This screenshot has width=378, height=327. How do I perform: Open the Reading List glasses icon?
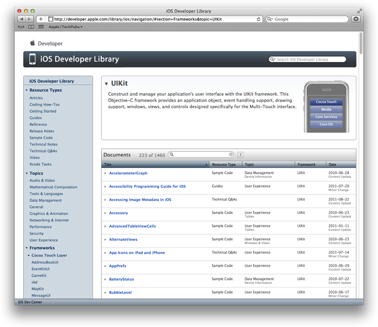click(21, 27)
